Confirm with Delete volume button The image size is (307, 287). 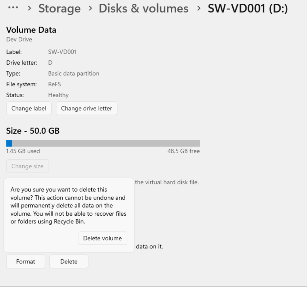click(x=103, y=238)
